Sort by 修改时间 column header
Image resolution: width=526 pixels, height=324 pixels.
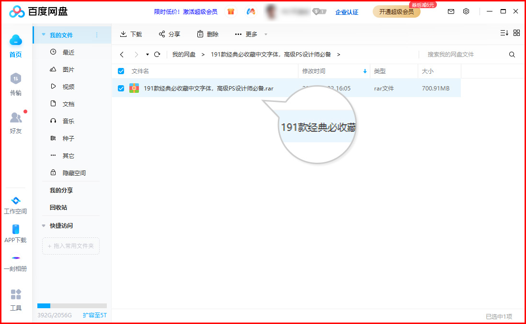(x=314, y=71)
